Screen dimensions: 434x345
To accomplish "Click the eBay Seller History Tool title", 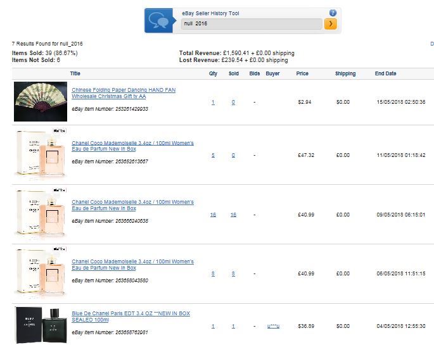I will tap(210, 13).
